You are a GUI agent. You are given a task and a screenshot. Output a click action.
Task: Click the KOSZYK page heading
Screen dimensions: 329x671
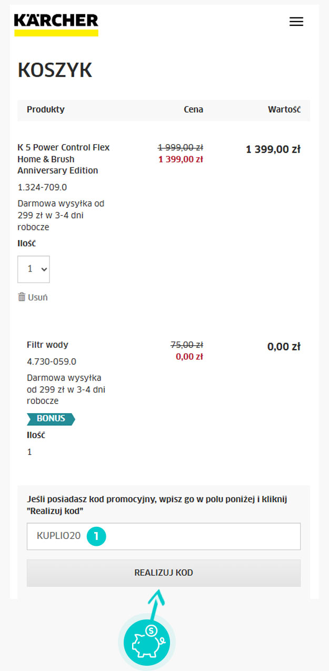55,70
